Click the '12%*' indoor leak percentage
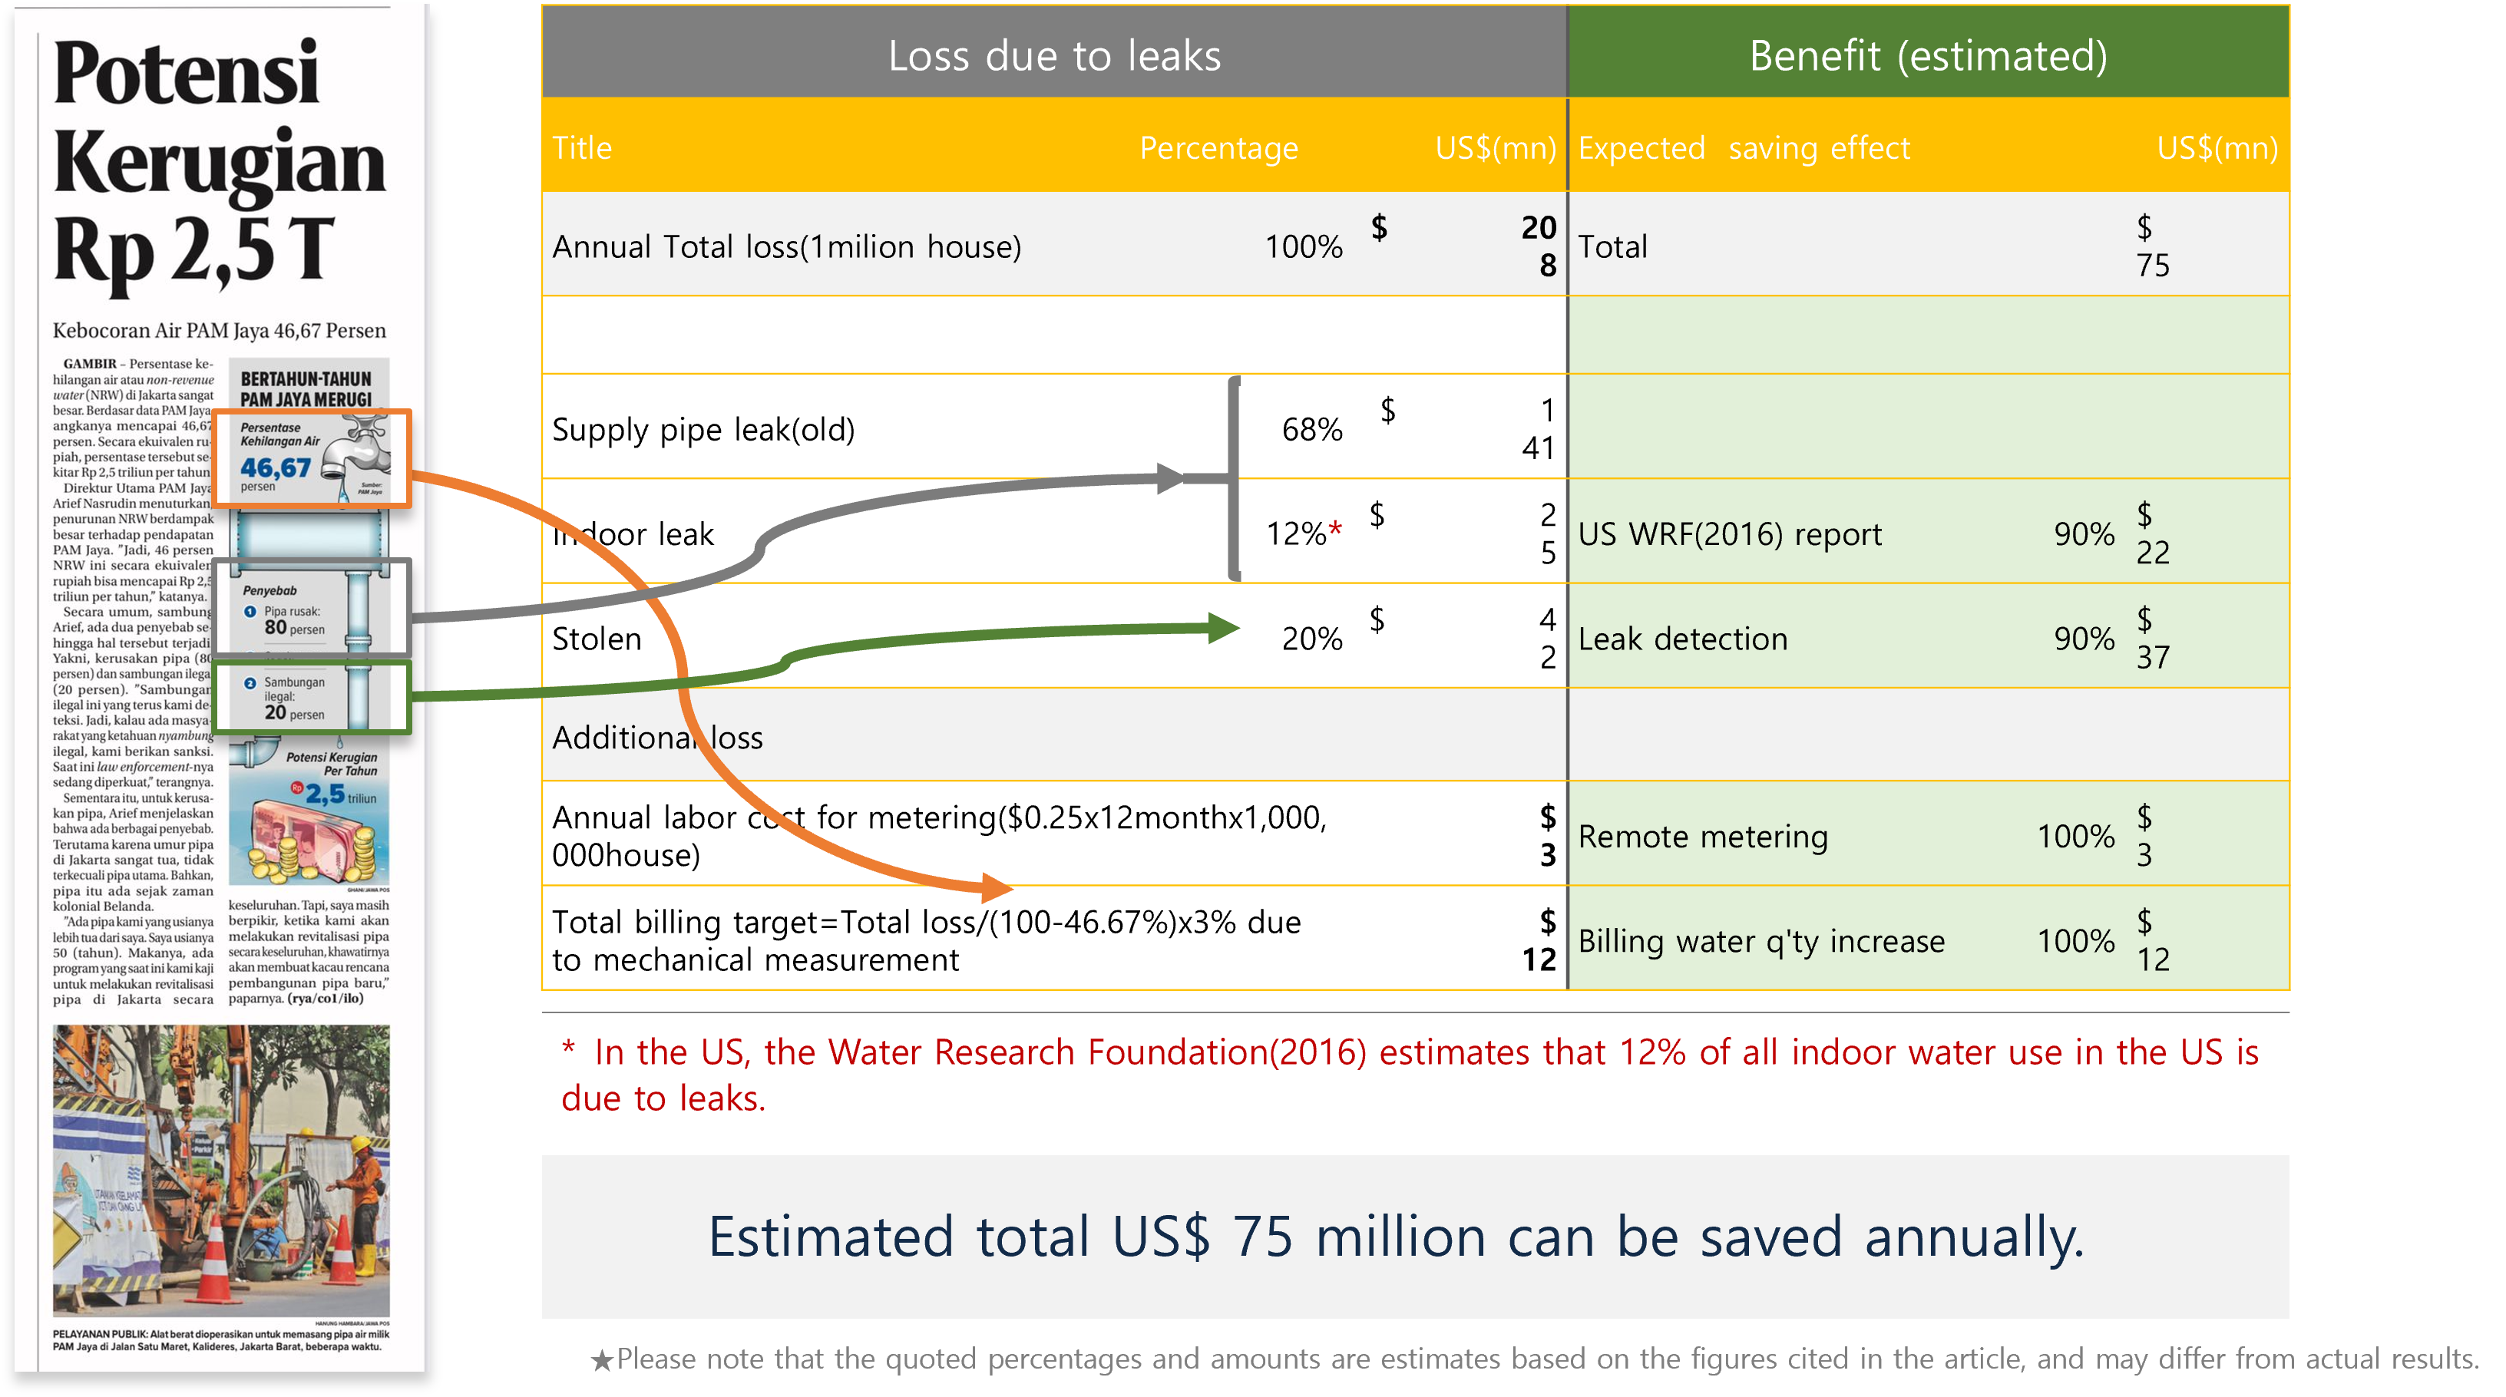This screenshot has height=1397, width=2506. 1304,533
